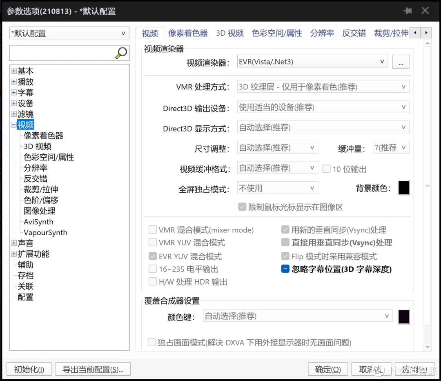Expand the 播放 tree node
Viewport: 441px width, 381px height.
pos(14,82)
